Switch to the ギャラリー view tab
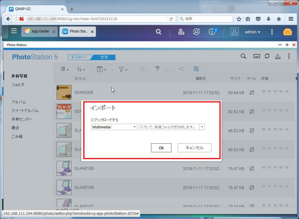299x219 pixels. (79, 57)
